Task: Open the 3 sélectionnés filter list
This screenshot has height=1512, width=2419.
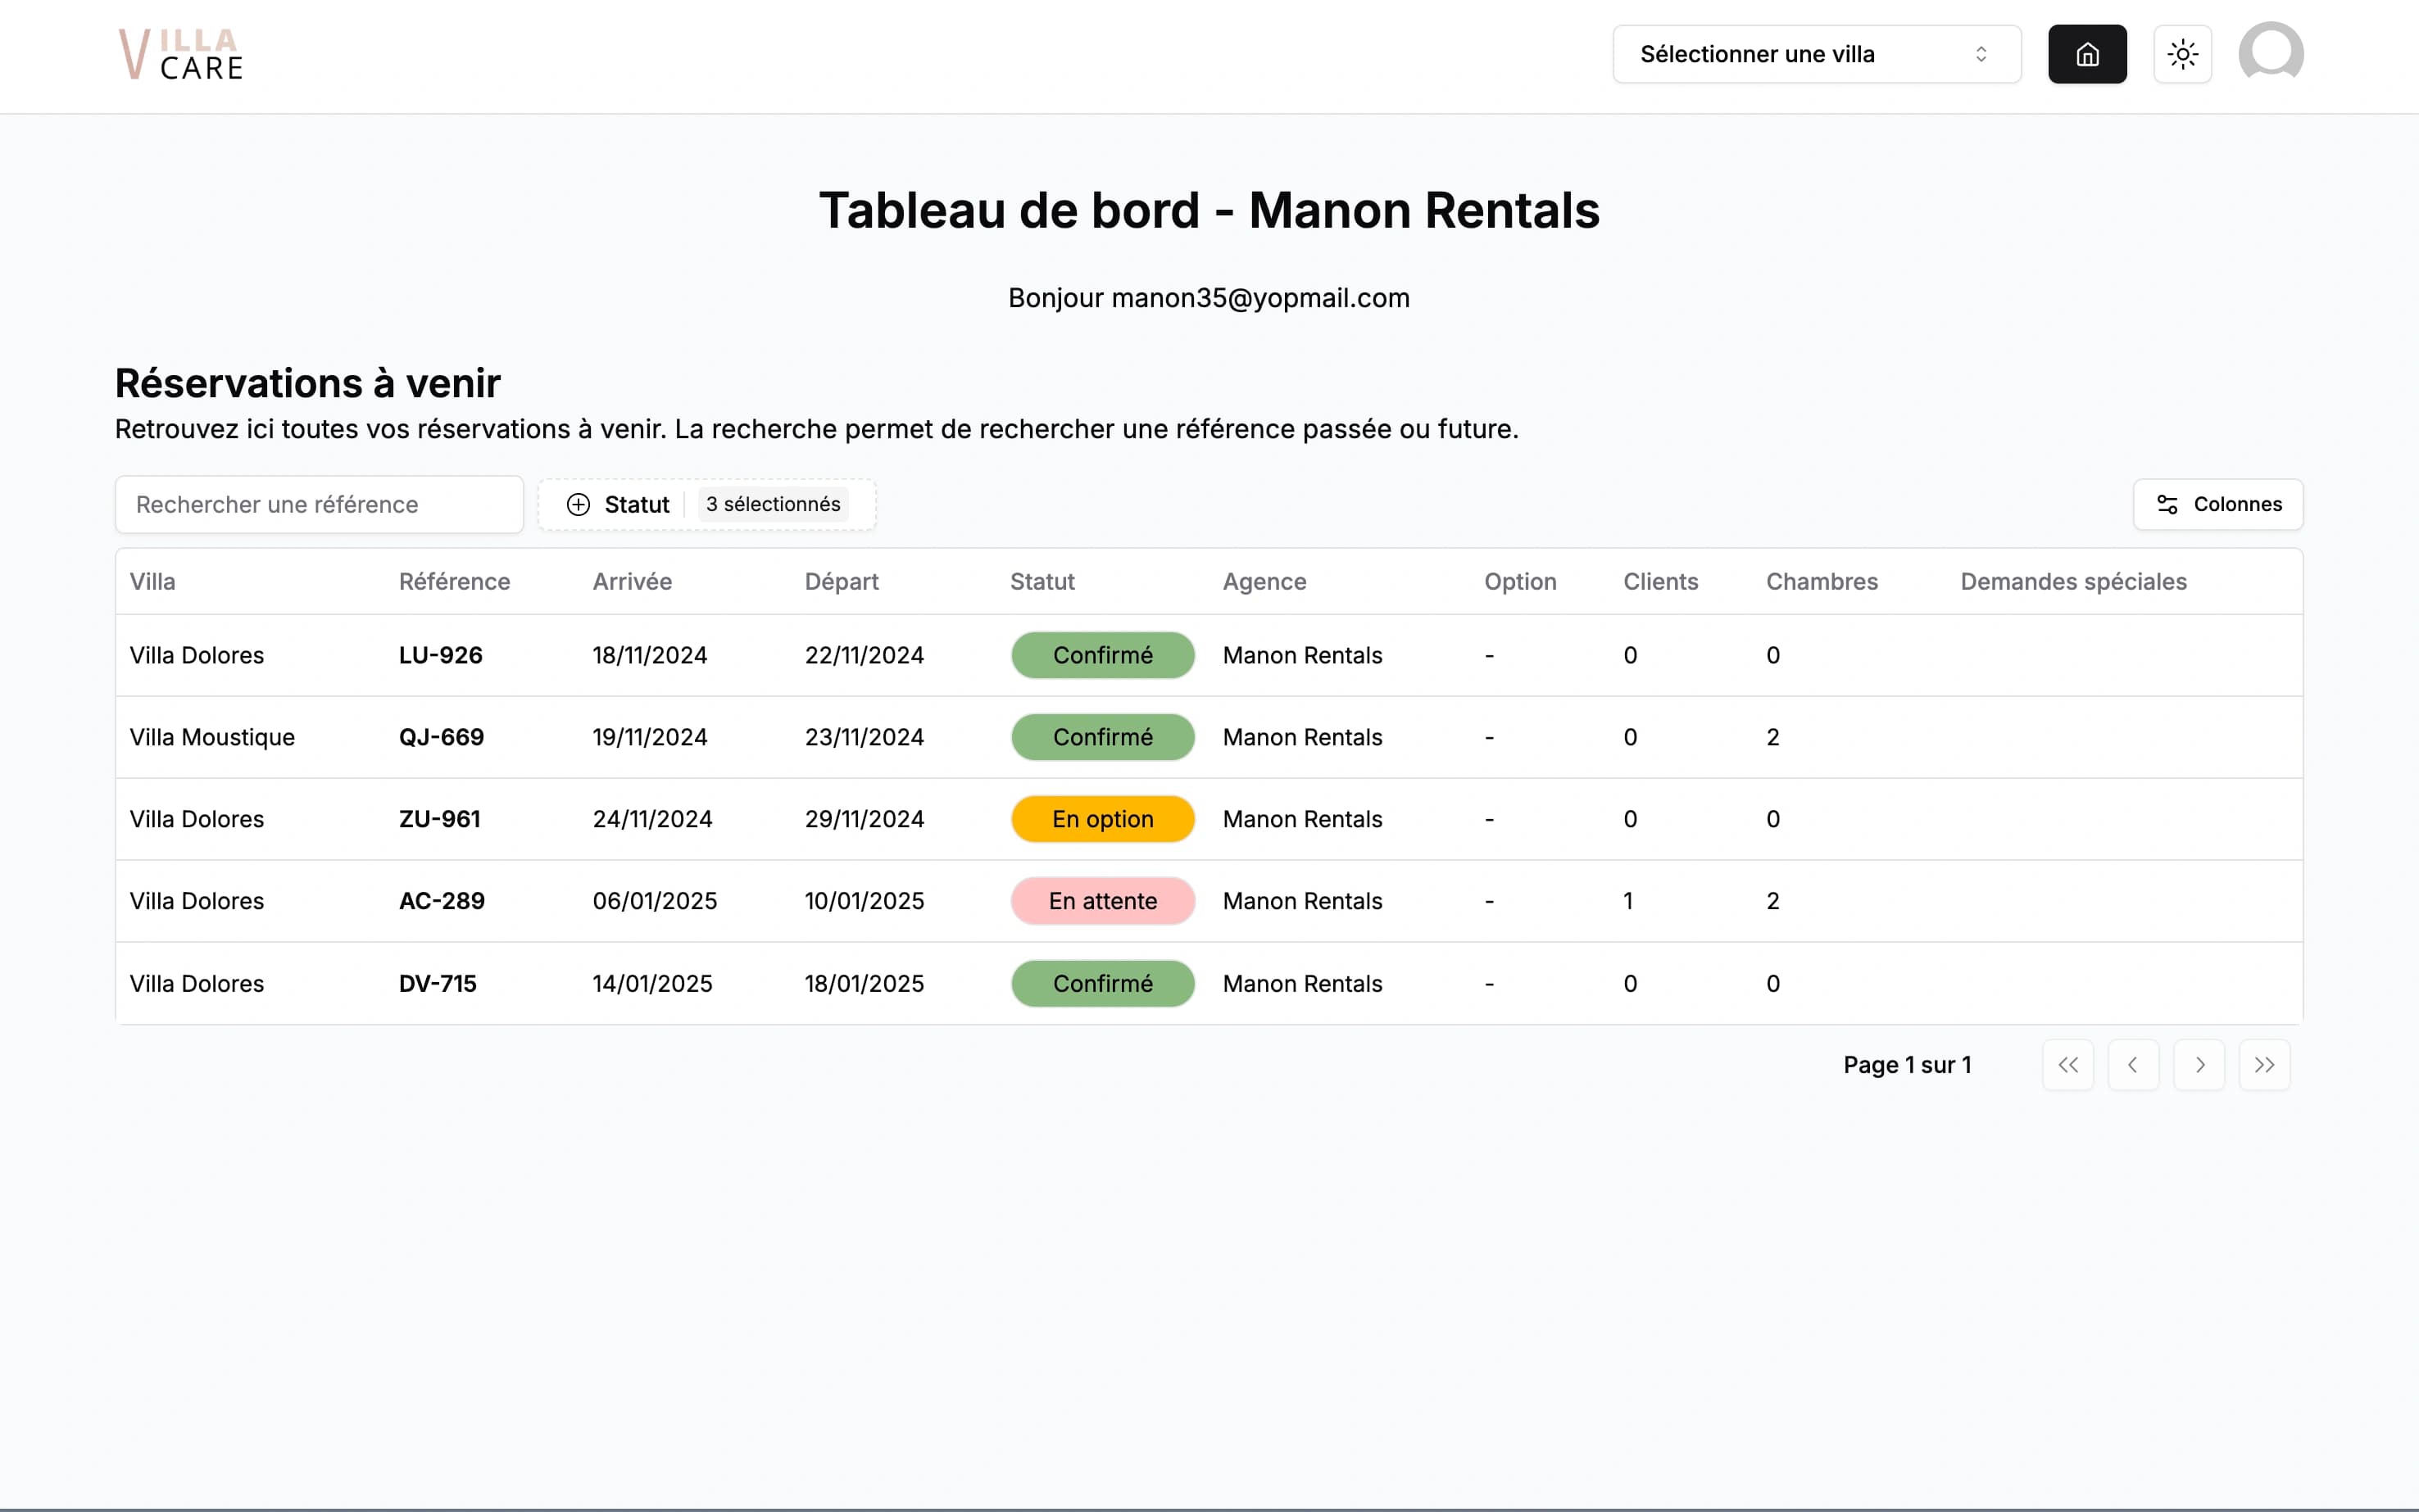Action: pyautogui.click(x=772, y=504)
